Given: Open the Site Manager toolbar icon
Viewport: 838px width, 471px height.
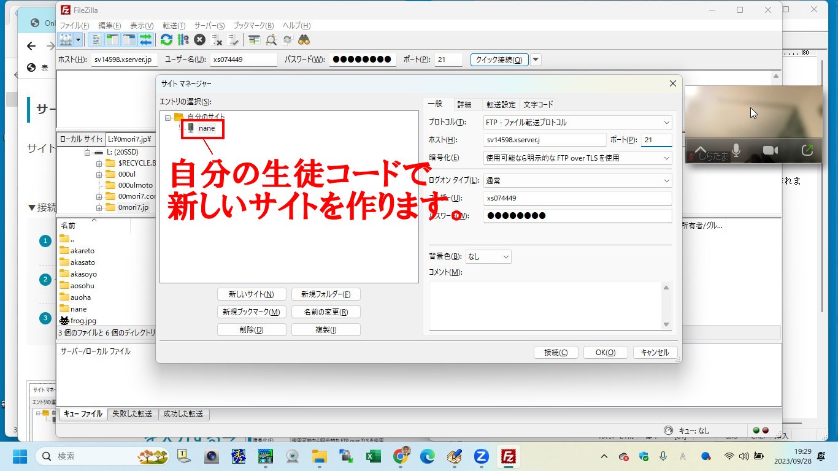Looking at the screenshot, I should [66, 40].
